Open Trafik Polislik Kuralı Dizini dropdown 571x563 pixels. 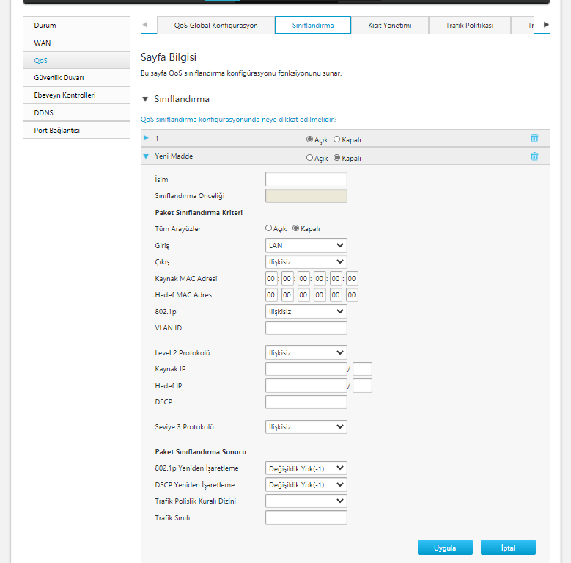(x=306, y=501)
